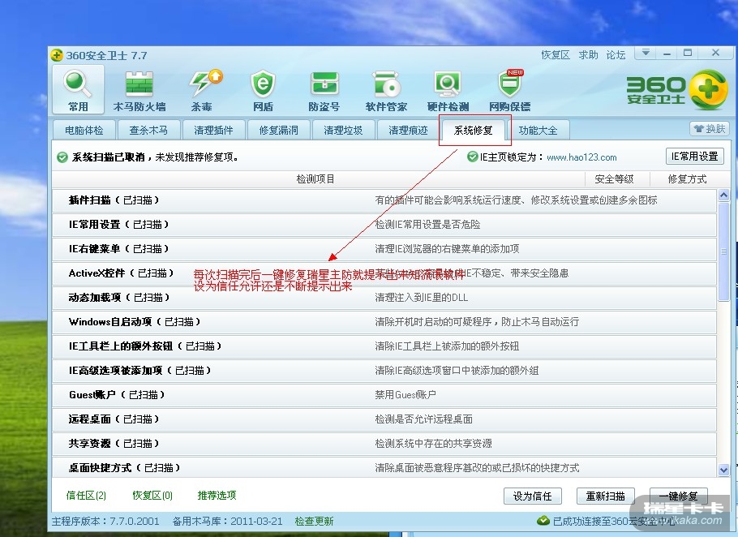738x537 pixels.
Task: Click the 重新扫描 button
Action: (605, 496)
